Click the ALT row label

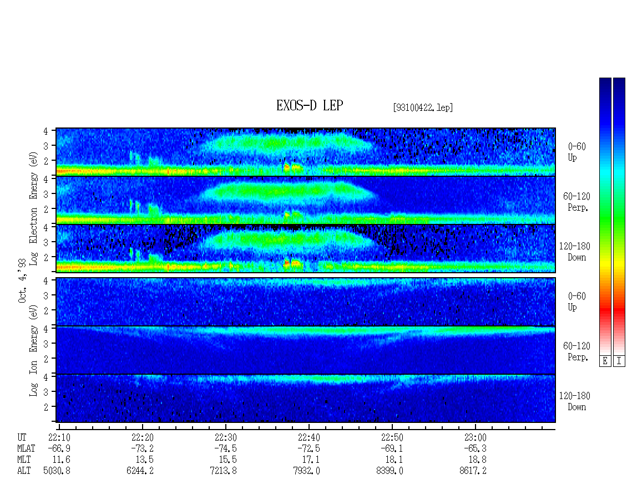(24, 471)
